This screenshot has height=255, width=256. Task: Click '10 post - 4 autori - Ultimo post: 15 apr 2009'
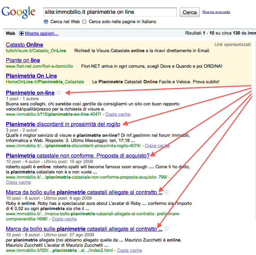coord(49,162)
